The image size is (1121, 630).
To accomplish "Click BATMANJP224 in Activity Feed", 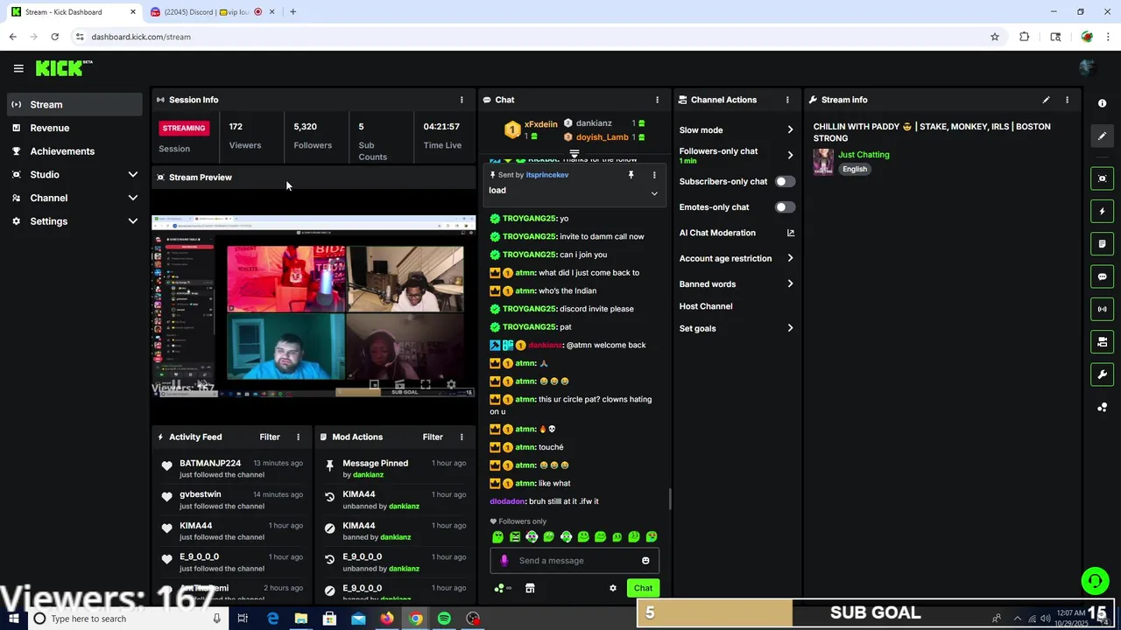I will [x=210, y=463].
